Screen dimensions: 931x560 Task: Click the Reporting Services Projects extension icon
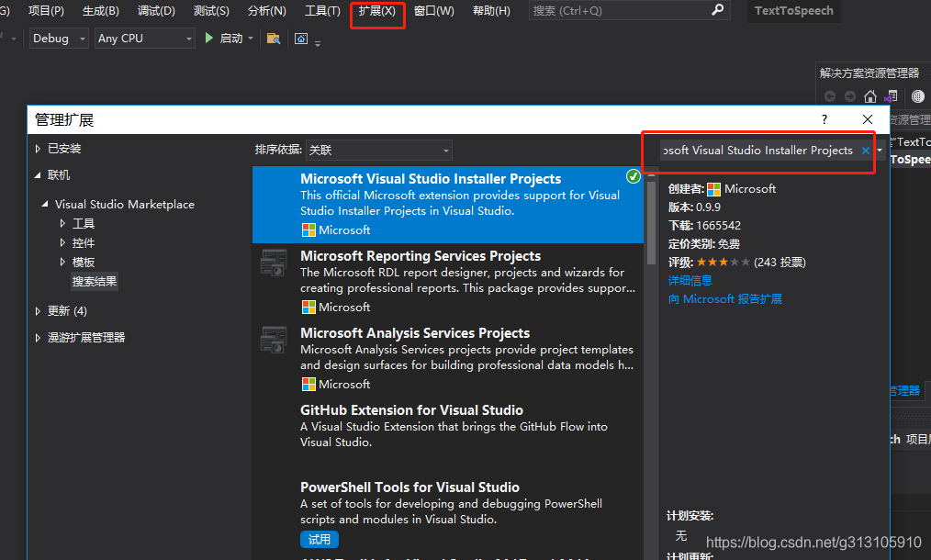coord(274,263)
